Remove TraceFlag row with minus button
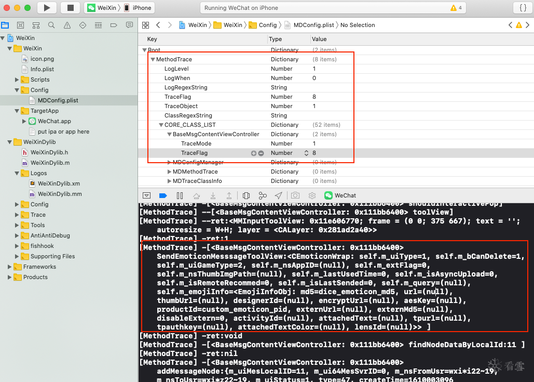 point(261,153)
